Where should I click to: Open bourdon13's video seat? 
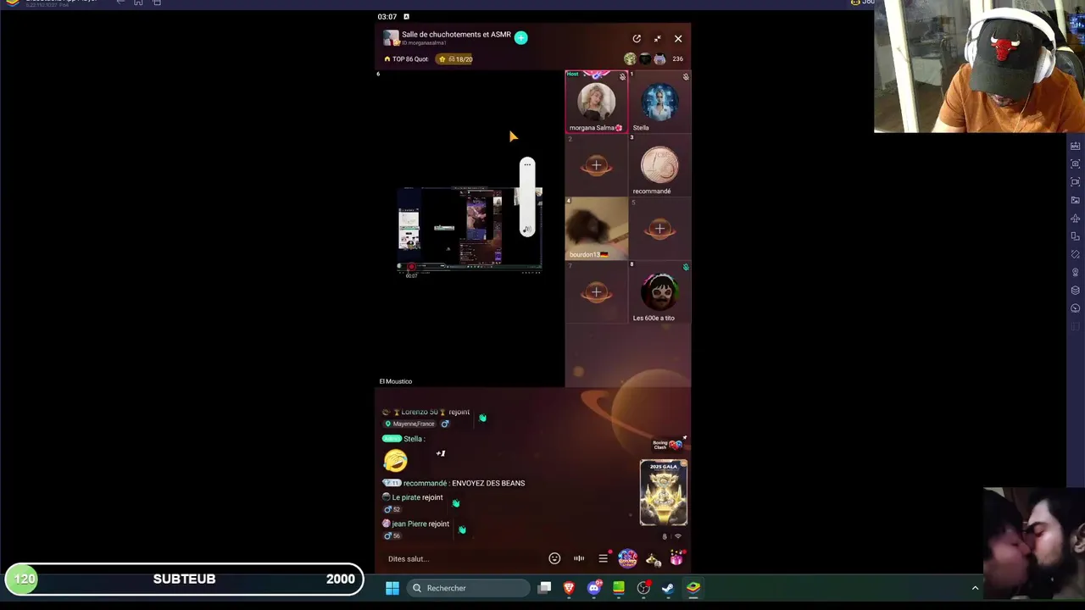[x=597, y=229]
